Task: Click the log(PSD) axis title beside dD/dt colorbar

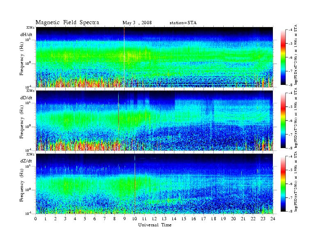Action: click(296, 118)
